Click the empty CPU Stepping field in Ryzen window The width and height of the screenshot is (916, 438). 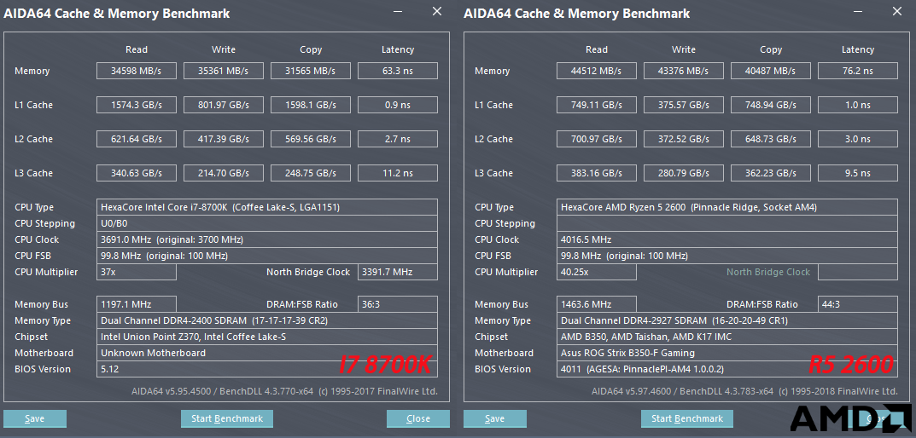point(727,223)
